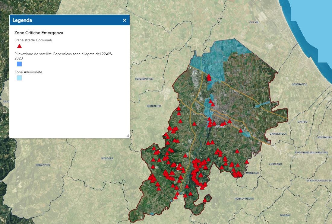
Task: Click the Copernicus flooded zones blue swatch
Action: pyautogui.click(x=19, y=64)
